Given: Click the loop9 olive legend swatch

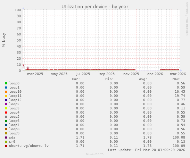Looking at the screenshot, I should point(6,133).
